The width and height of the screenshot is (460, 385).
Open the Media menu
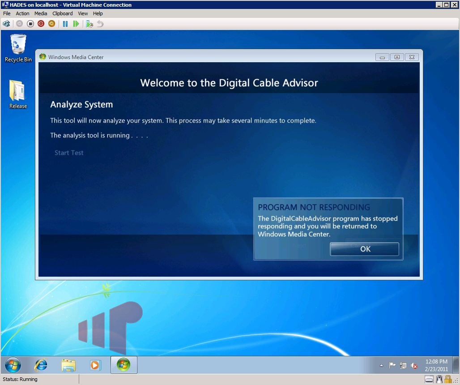(41, 13)
